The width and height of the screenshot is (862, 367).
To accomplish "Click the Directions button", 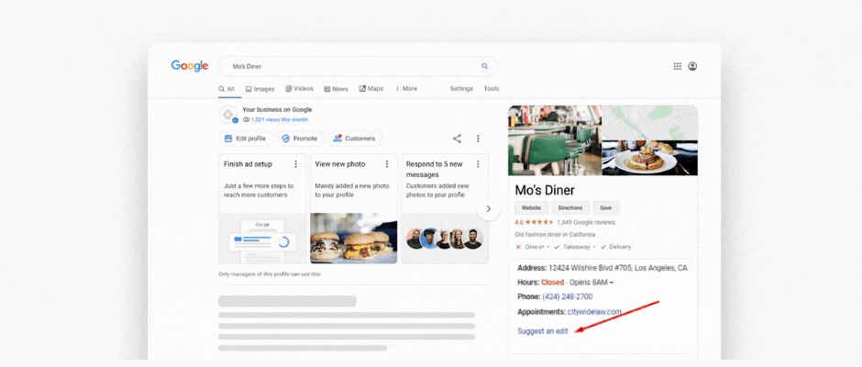I will (x=570, y=208).
